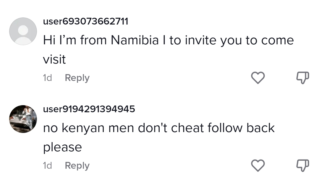Open car photo avatar of user9194291394945
The width and height of the screenshot is (319, 182).
point(23,119)
